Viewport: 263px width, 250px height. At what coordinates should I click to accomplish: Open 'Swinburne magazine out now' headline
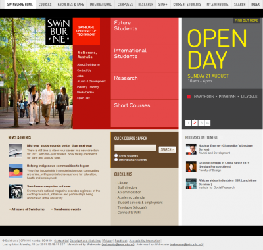pos(49,186)
